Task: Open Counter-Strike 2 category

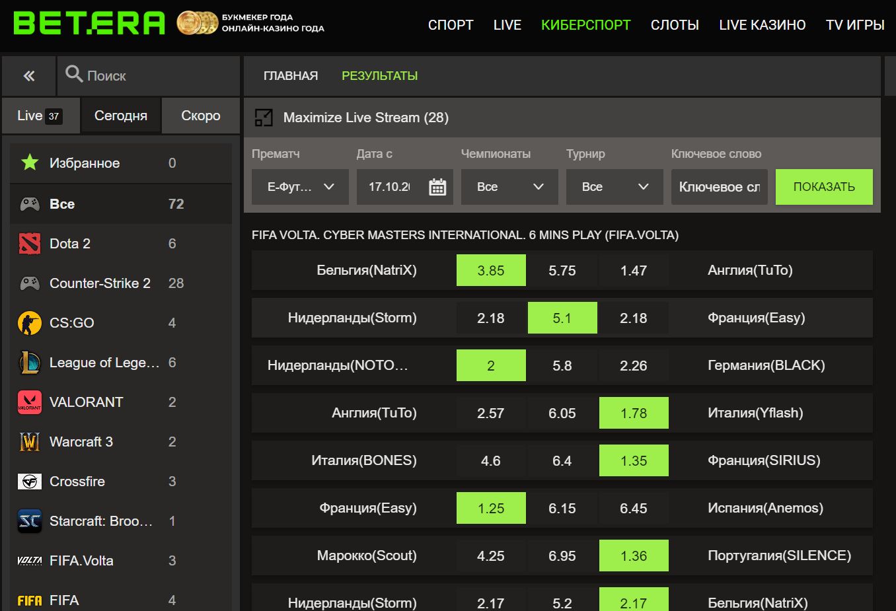Action: coord(121,283)
